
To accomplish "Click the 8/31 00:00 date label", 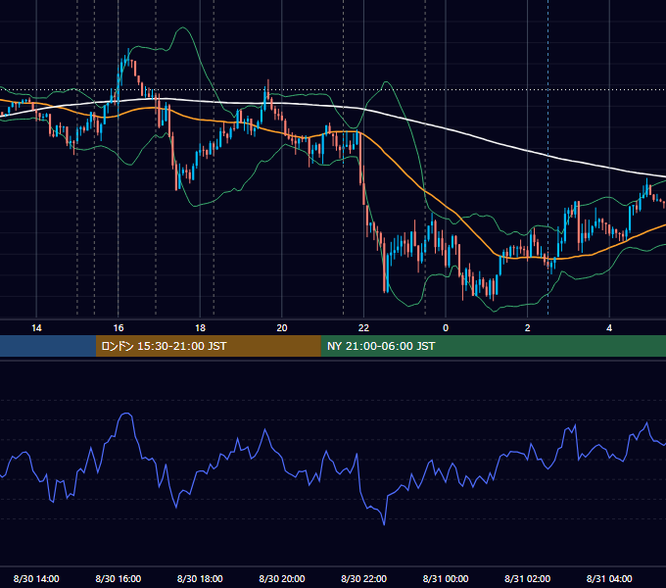I will pos(446,578).
